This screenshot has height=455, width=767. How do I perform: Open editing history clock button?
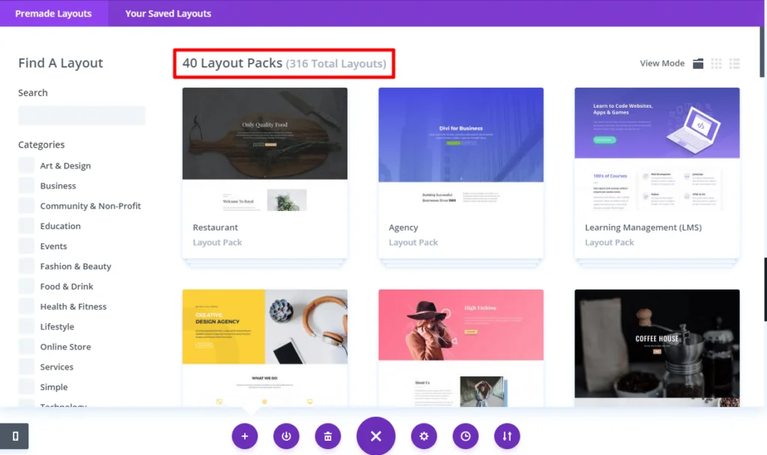click(x=466, y=436)
